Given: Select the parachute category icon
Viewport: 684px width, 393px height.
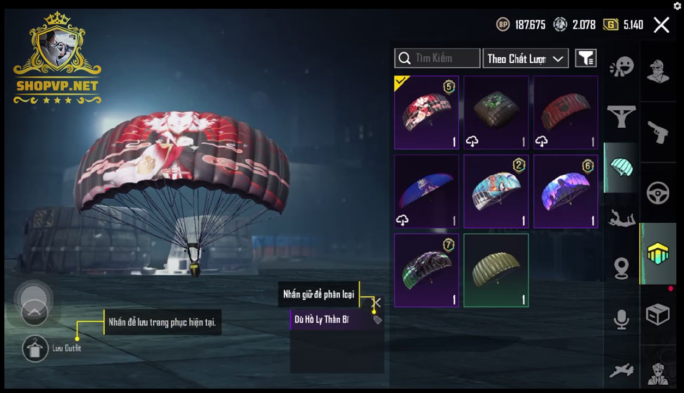Looking at the screenshot, I should (x=621, y=168).
